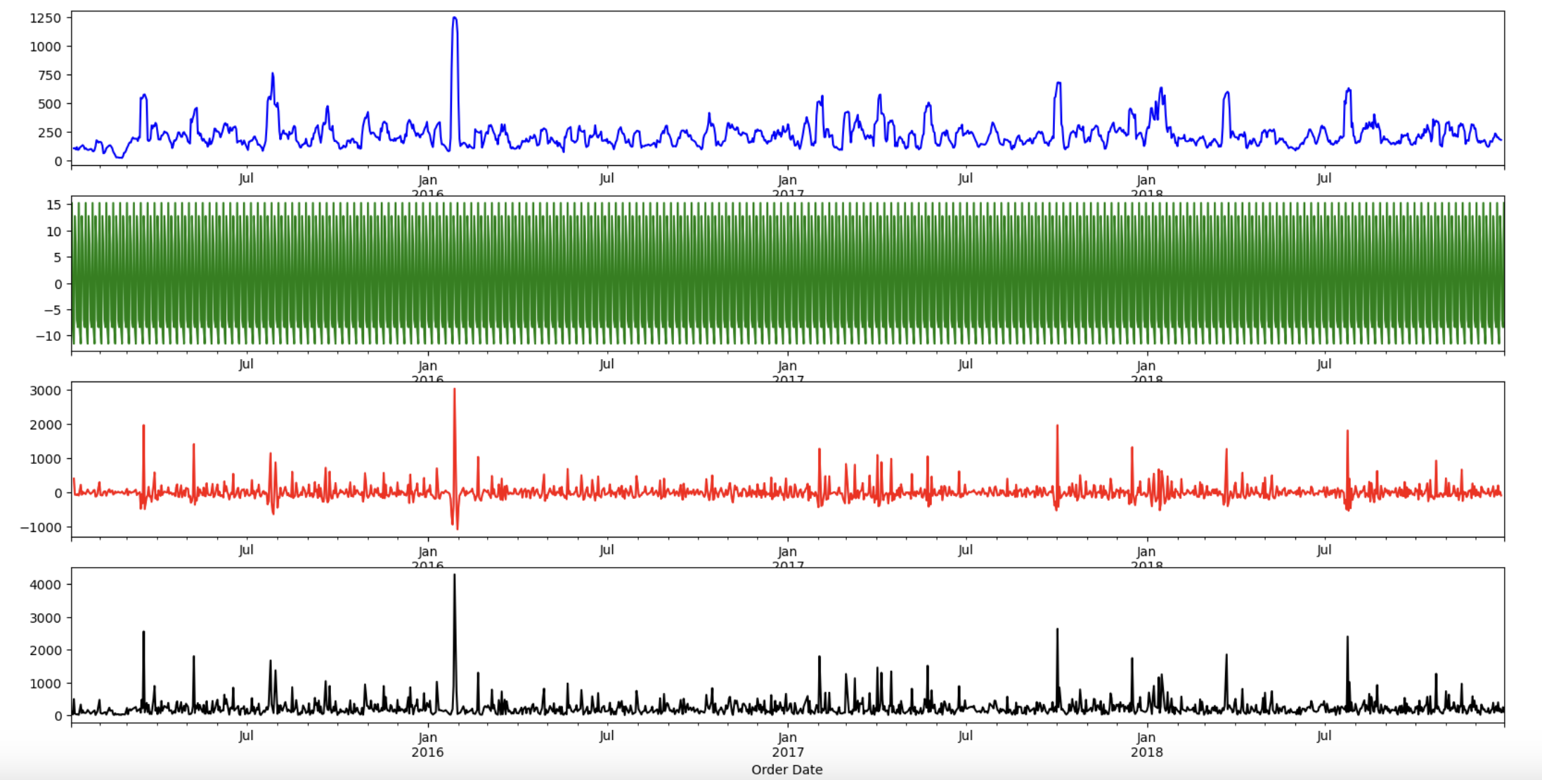Click the 'Order Date' x-axis label
This screenshot has height=780, width=1542.
786,769
